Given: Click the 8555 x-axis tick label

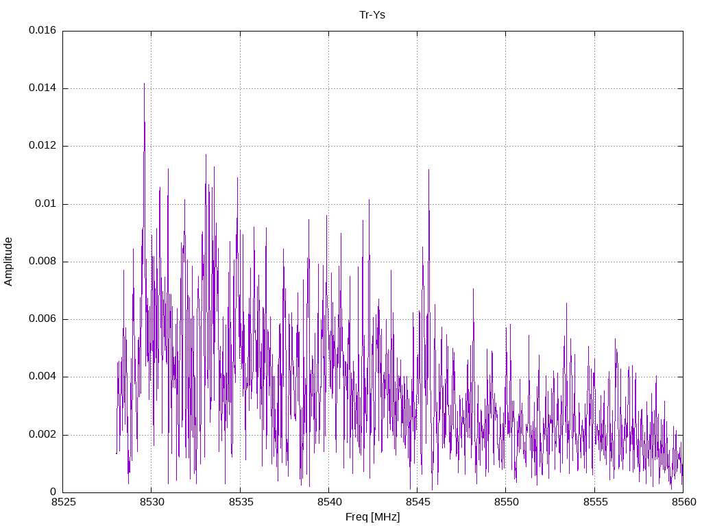Looking at the screenshot, I should point(595,502).
